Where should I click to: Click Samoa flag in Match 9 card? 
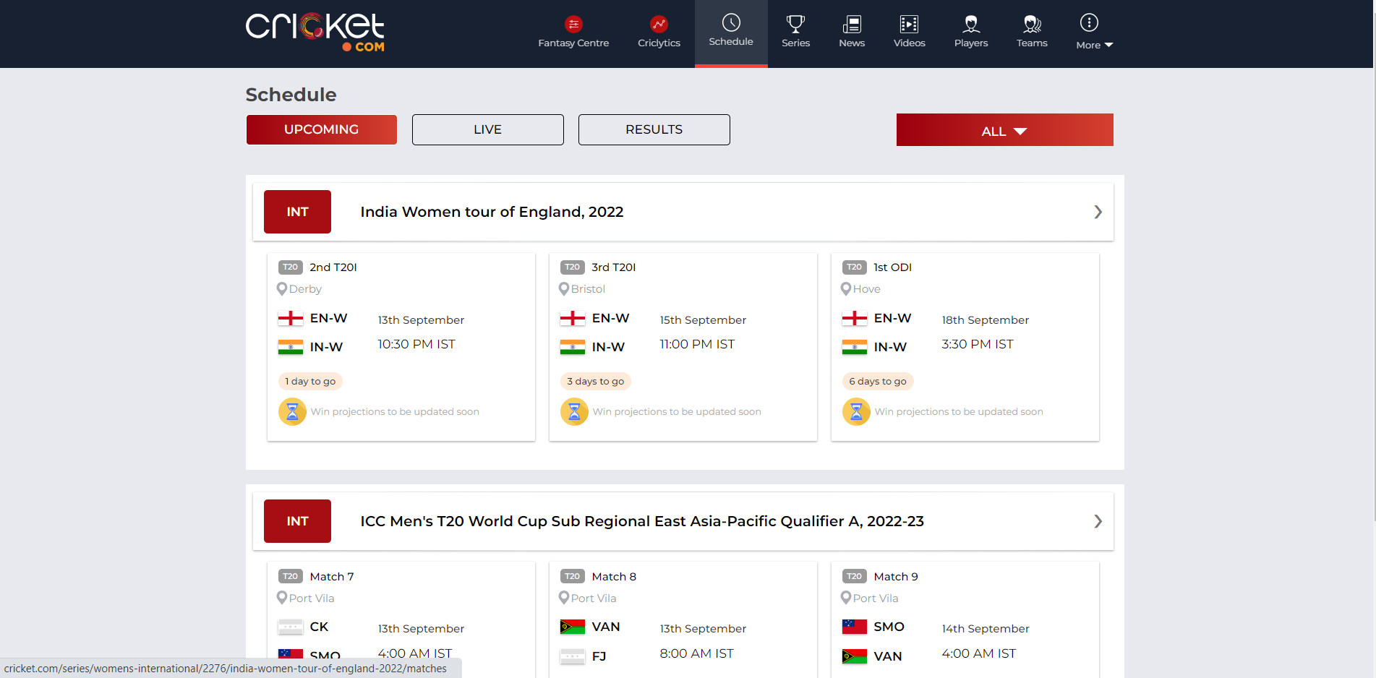click(x=855, y=627)
